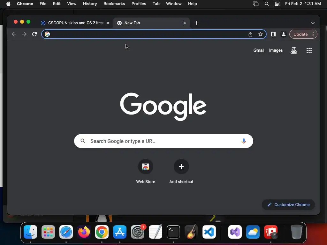Switch to CSGORUN skins tab
Screen dimensions: 327x245
click(75, 23)
